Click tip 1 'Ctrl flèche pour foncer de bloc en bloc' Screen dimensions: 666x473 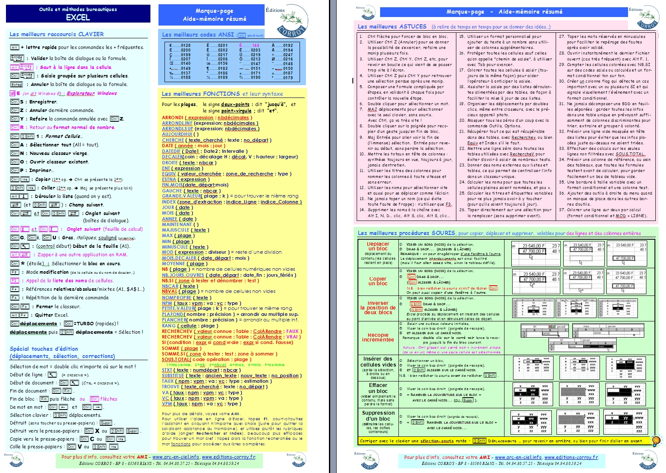click(404, 37)
